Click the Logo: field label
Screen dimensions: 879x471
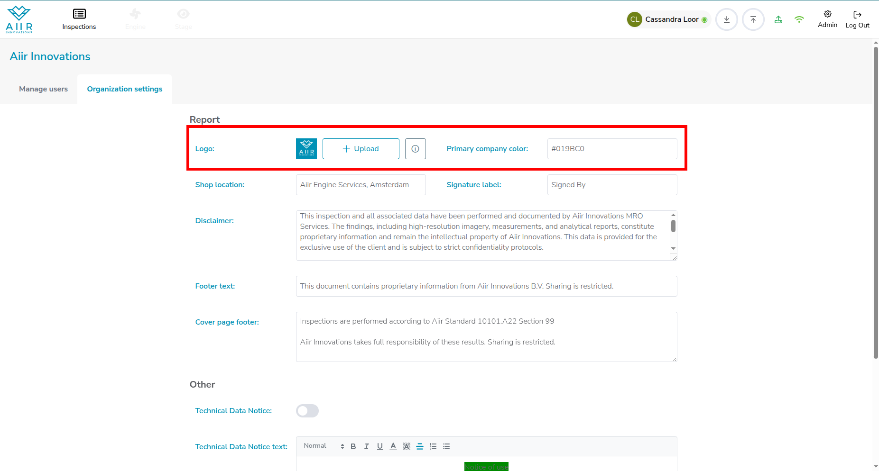click(x=205, y=149)
